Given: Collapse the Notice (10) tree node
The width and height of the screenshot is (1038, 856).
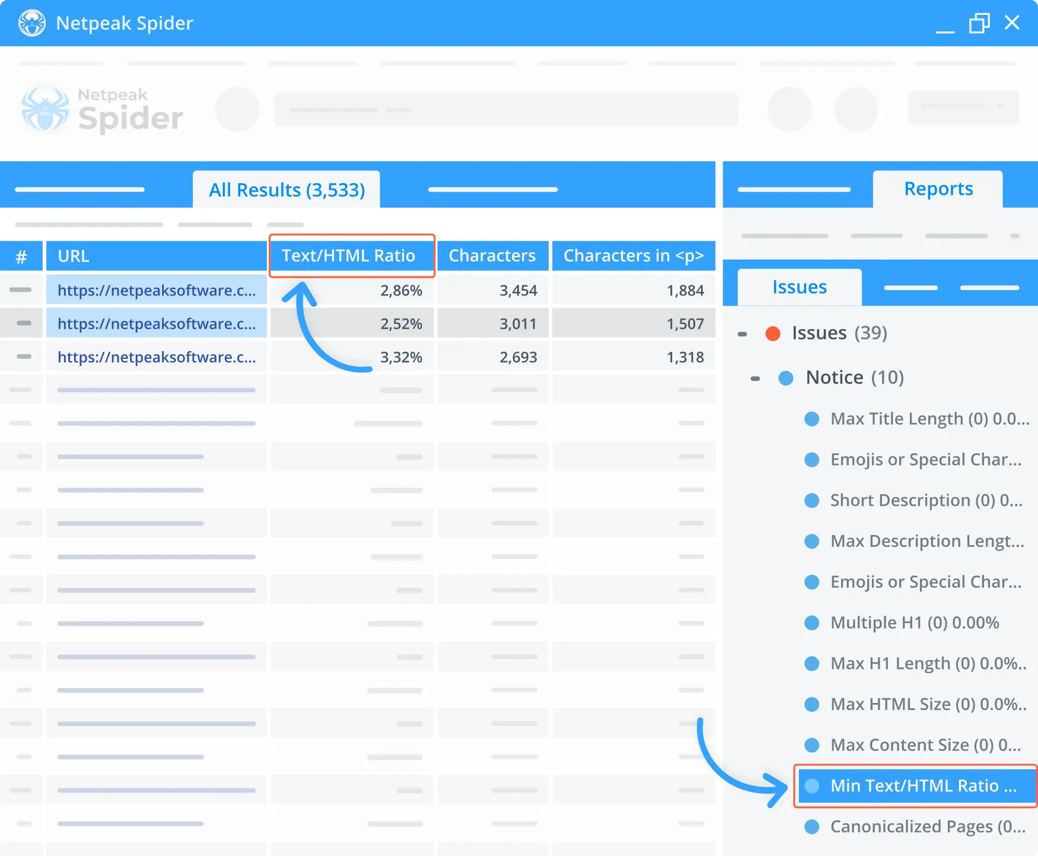Looking at the screenshot, I should tap(755, 378).
